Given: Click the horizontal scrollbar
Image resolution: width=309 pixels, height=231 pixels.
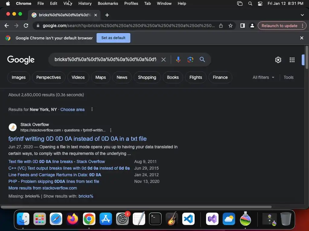Looking at the screenshot, I should click(x=136, y=207).
